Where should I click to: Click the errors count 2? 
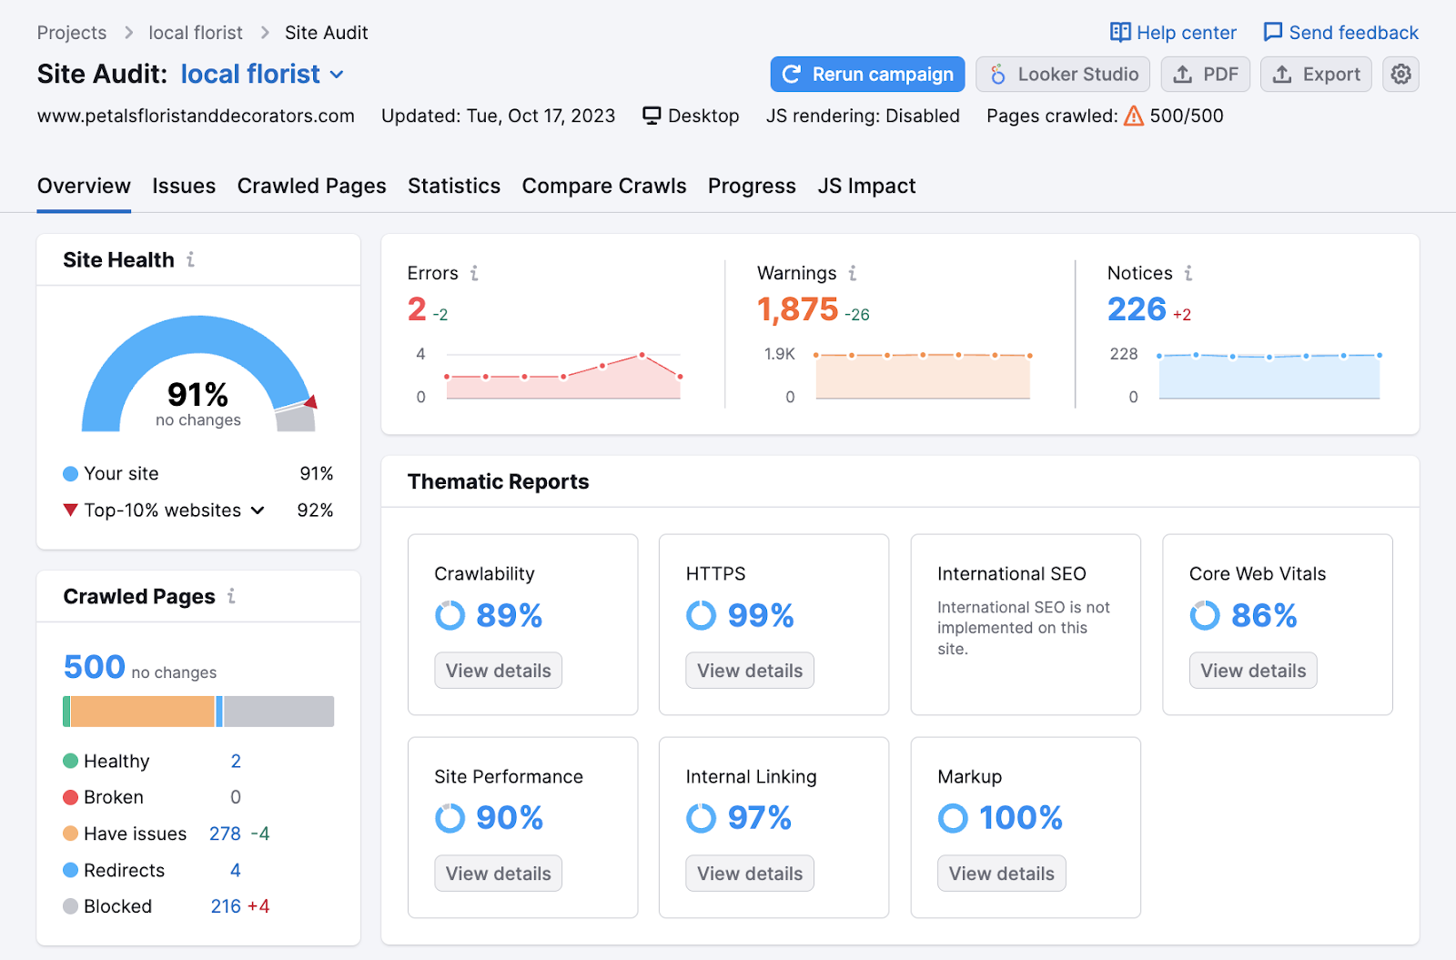(x=417, y=309)
